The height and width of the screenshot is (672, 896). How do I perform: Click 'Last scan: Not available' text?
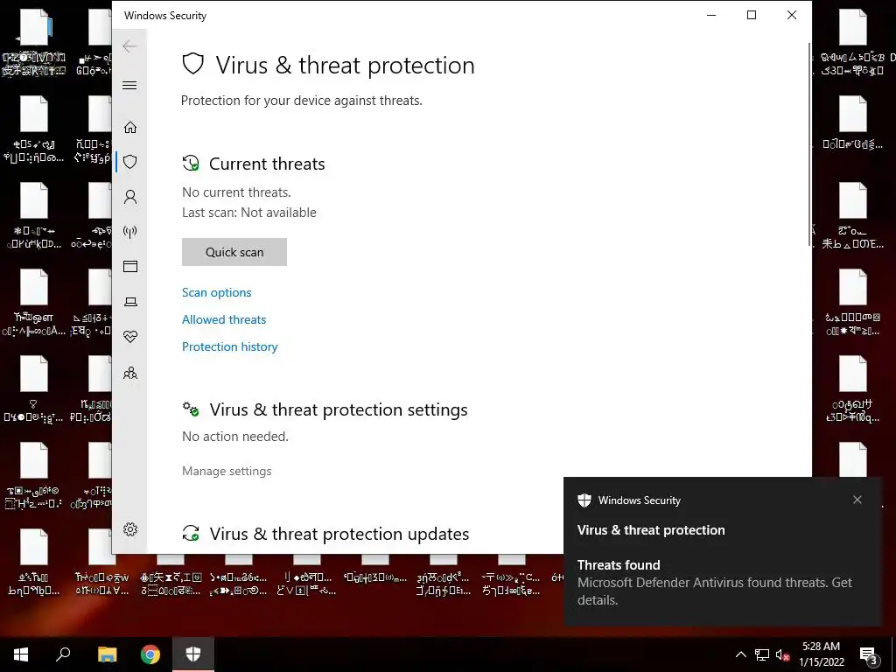249,213
